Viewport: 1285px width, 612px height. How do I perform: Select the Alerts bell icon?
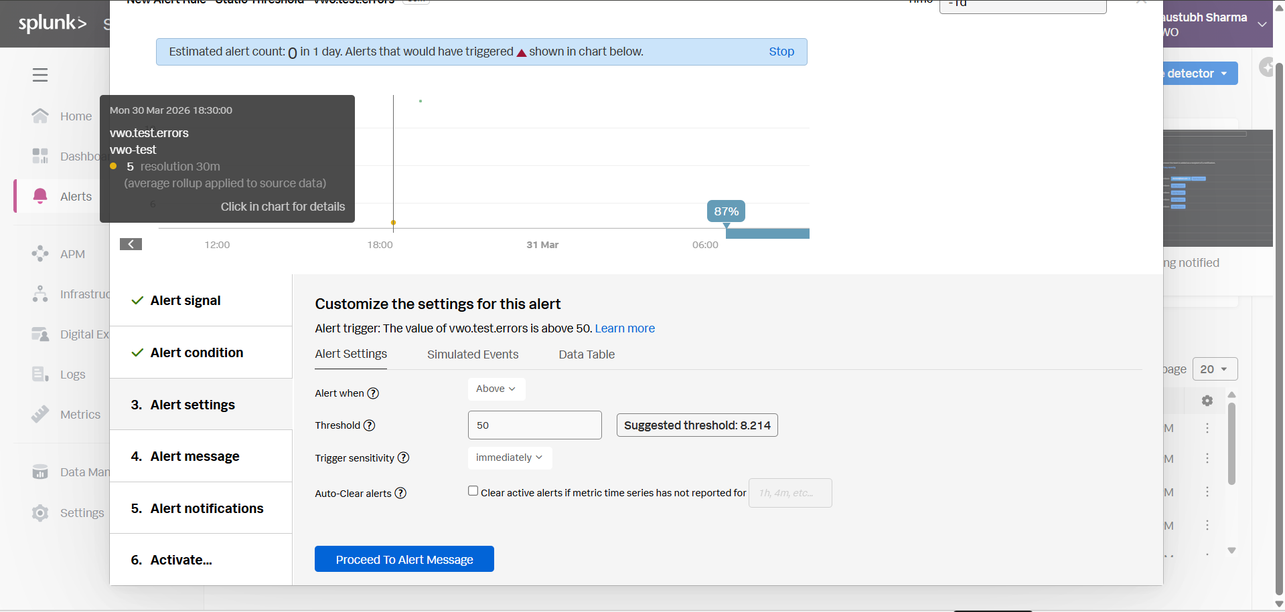click(x=40, y=196)
